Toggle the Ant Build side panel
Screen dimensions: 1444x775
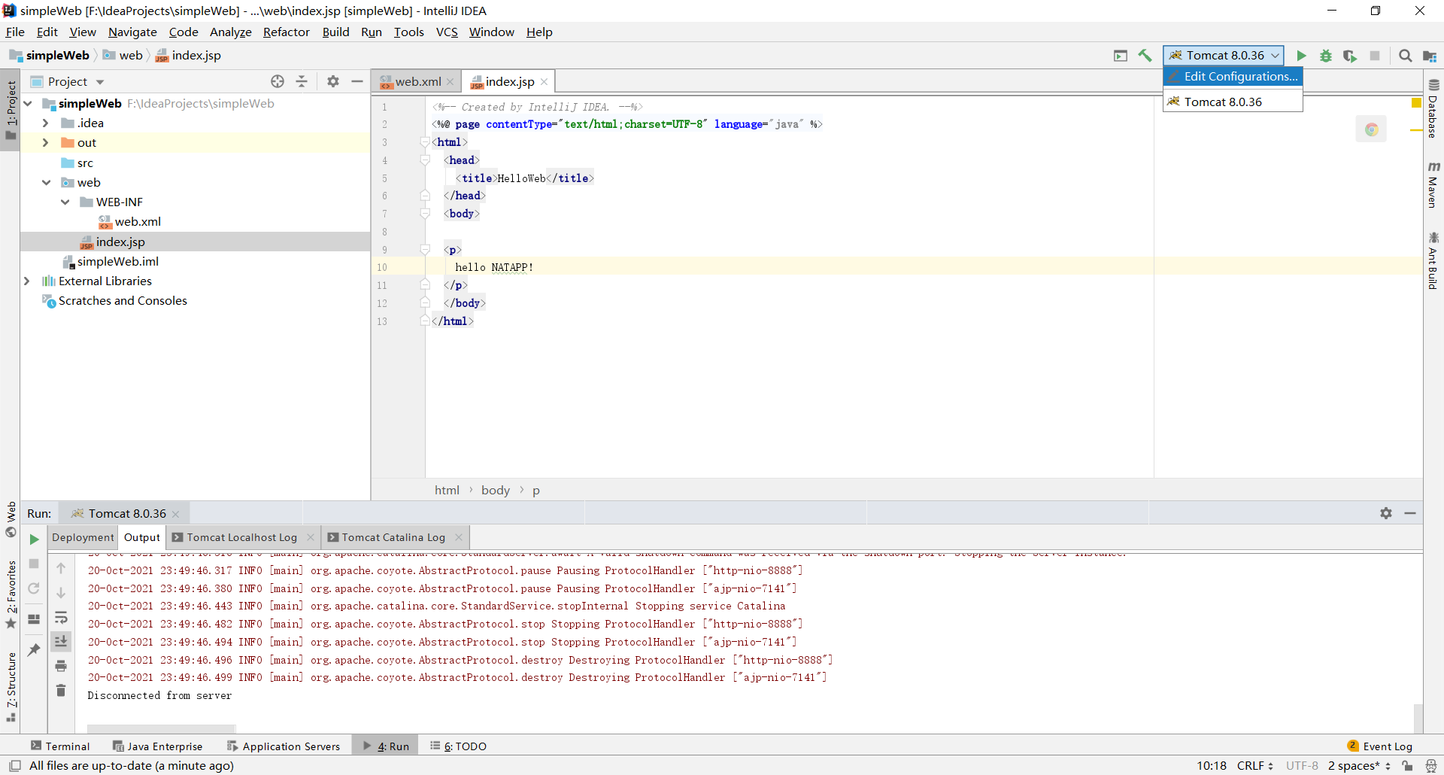pyautogui.click(x=1433, y=260)
